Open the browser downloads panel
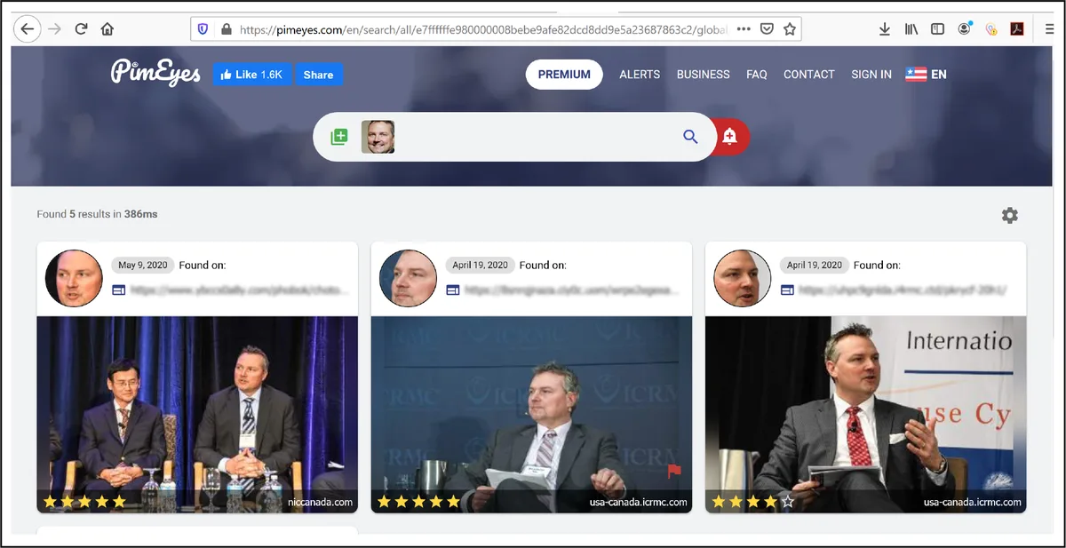 885,29
